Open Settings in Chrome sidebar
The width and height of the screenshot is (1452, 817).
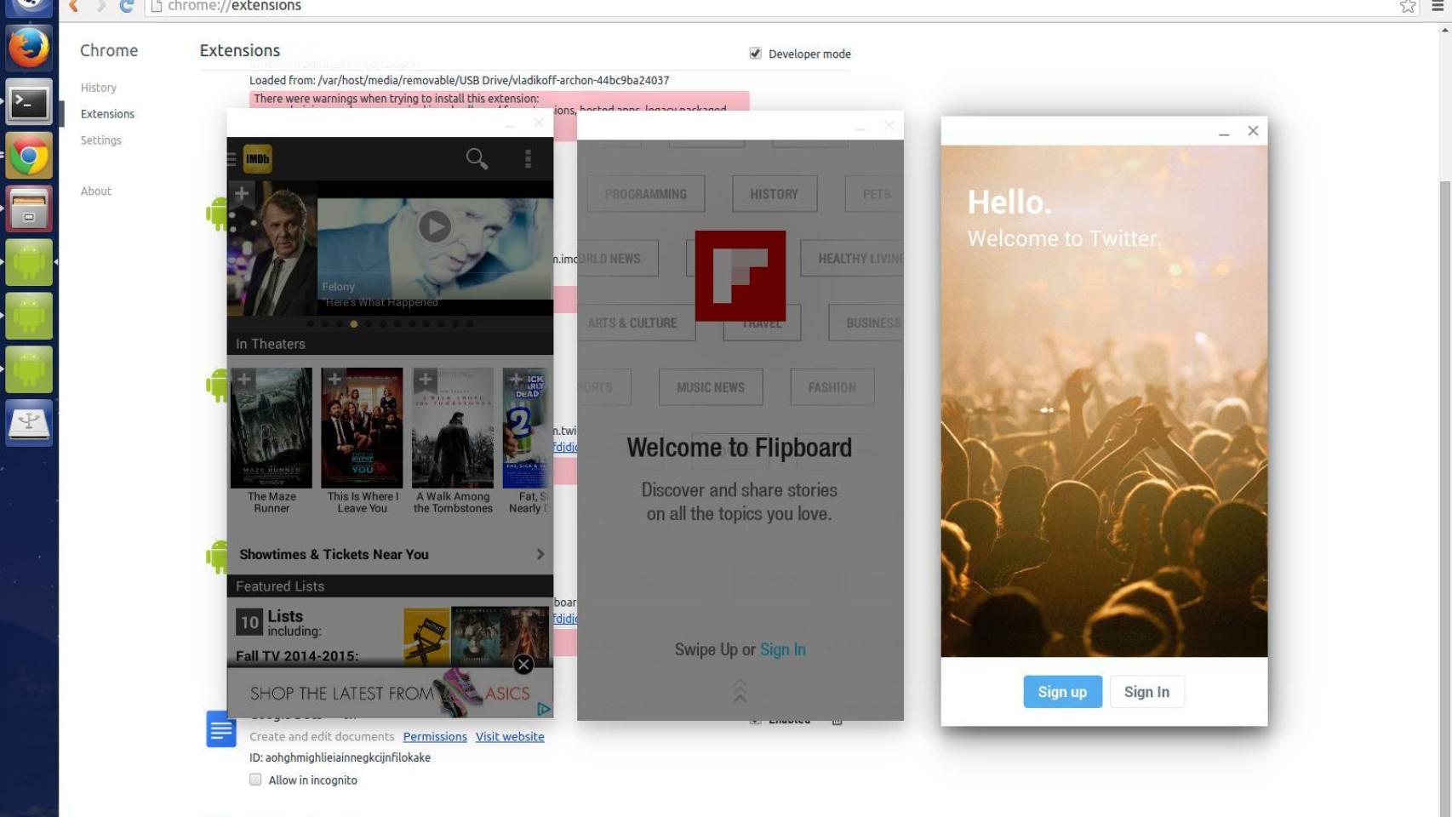coord(100,140)
